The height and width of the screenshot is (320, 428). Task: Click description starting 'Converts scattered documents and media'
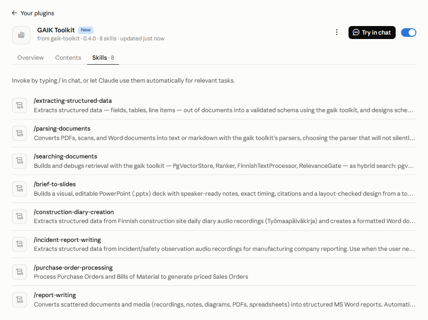[x=225, y=304]
